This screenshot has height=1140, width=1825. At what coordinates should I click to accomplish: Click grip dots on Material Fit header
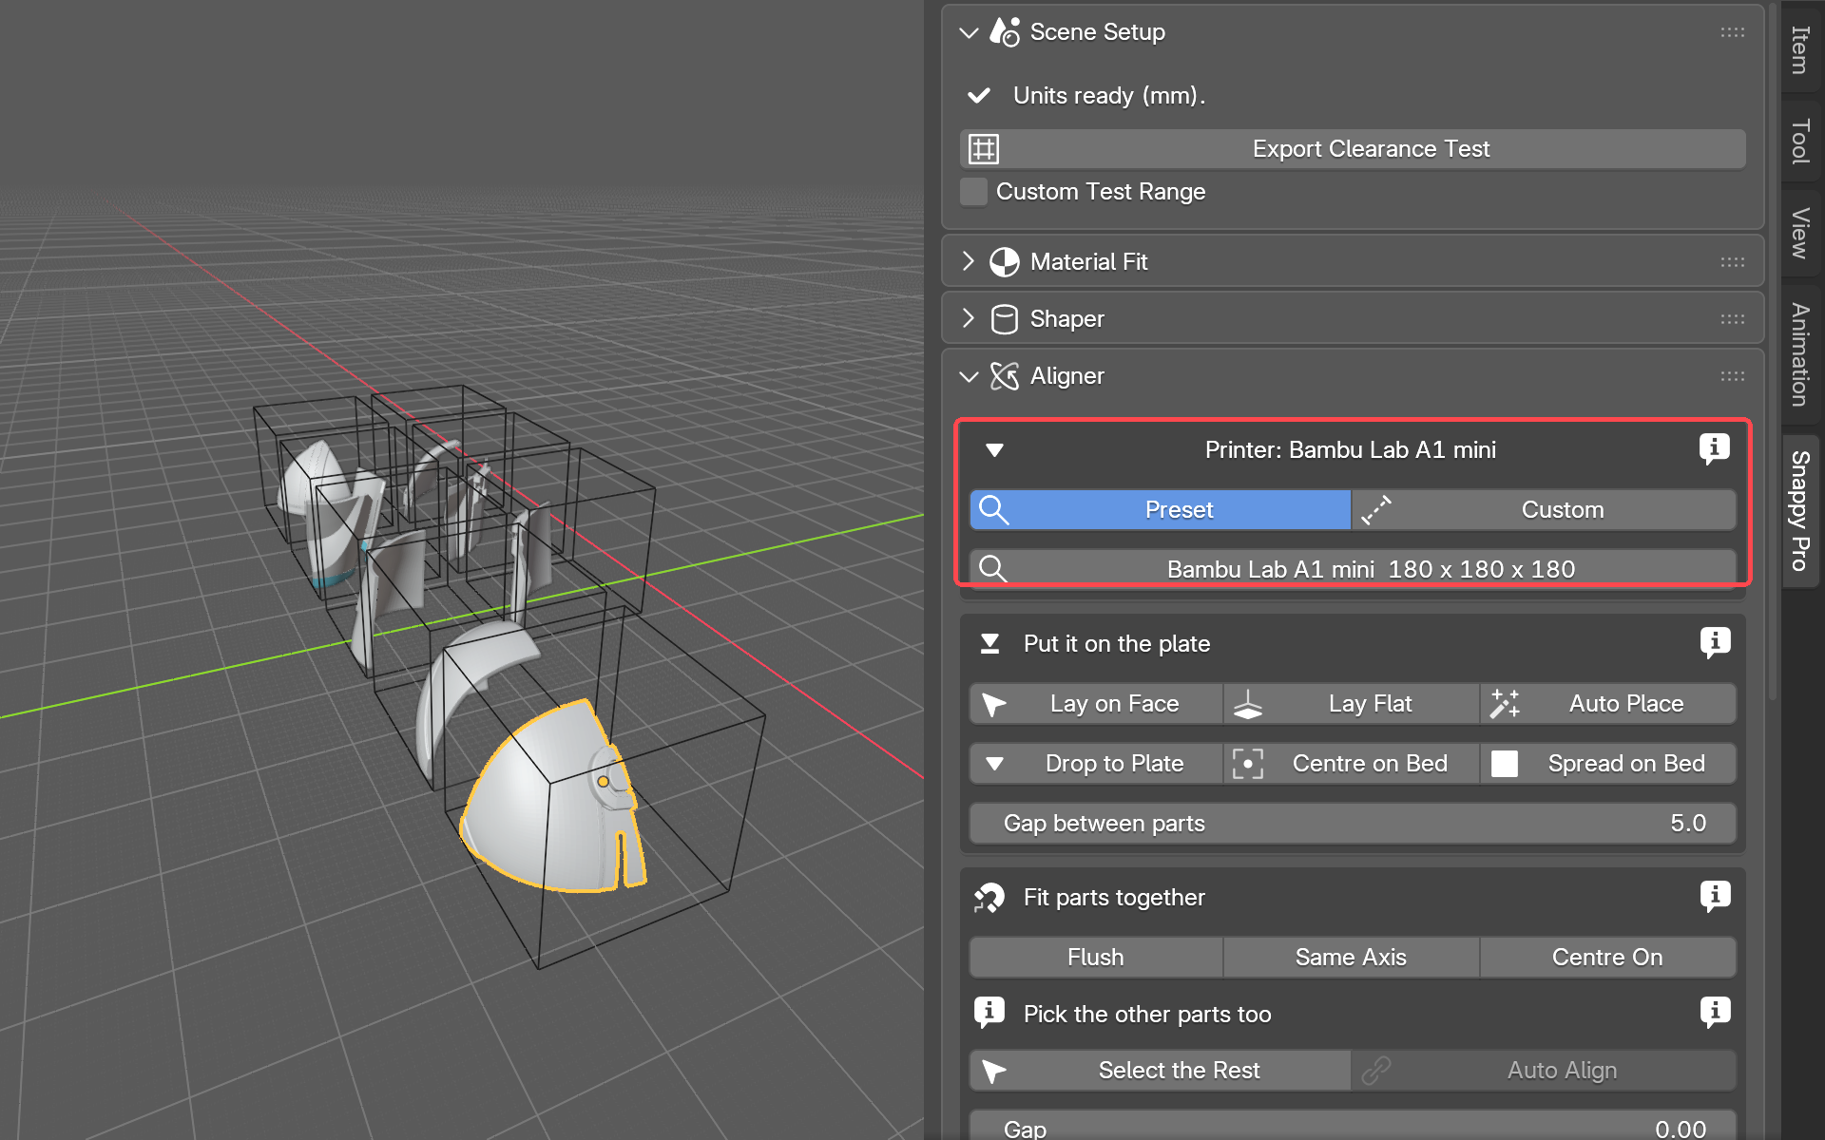pyautogui.click(x=1732, y=262)
